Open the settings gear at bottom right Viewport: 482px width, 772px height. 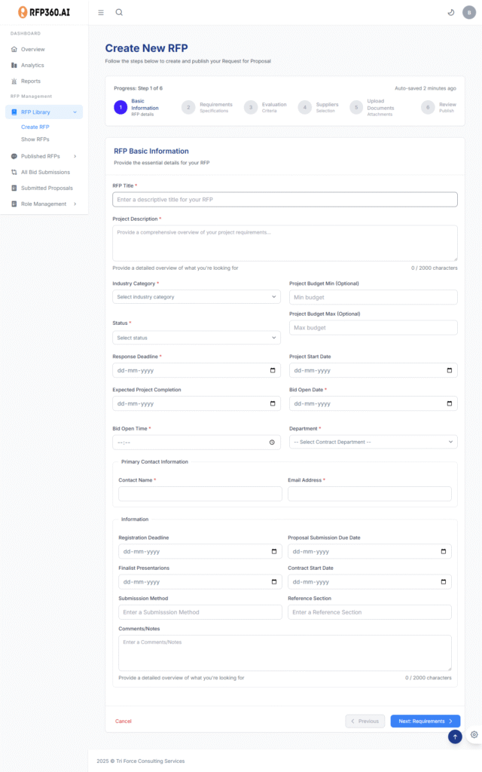[x=474, y=734]
